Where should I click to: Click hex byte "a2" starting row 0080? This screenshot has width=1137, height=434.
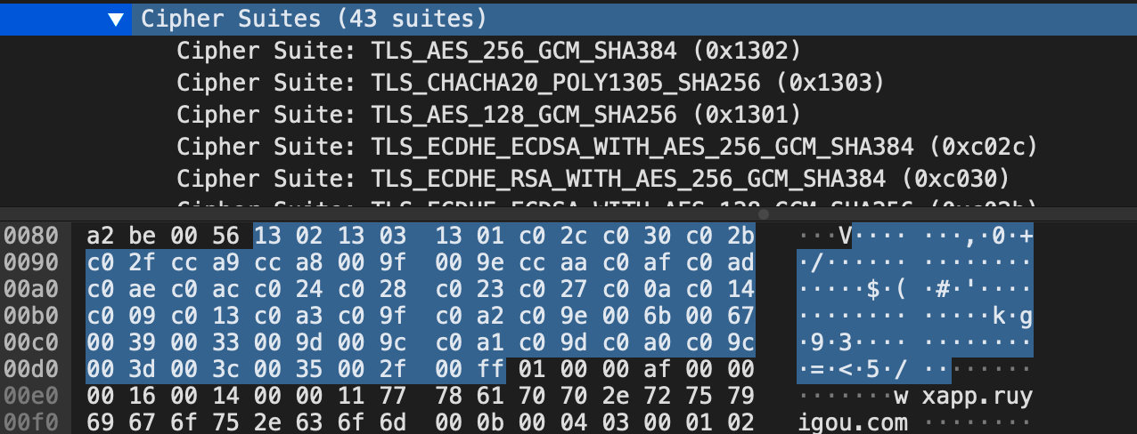(x=99, y=236)
